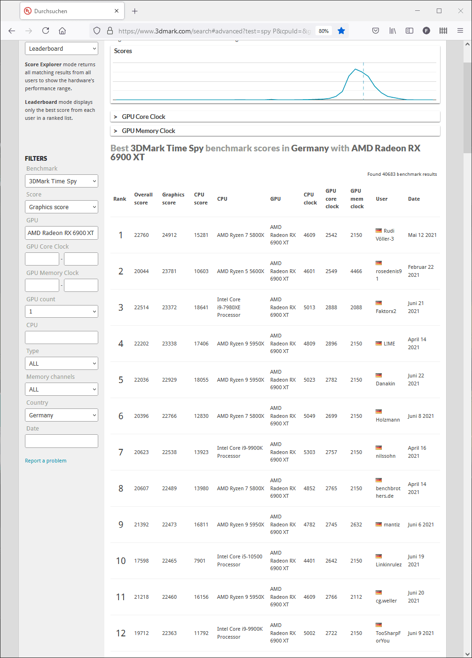Open user TooSharpForYou result
The image size is (472, 658).
click(x=388, y=637)
